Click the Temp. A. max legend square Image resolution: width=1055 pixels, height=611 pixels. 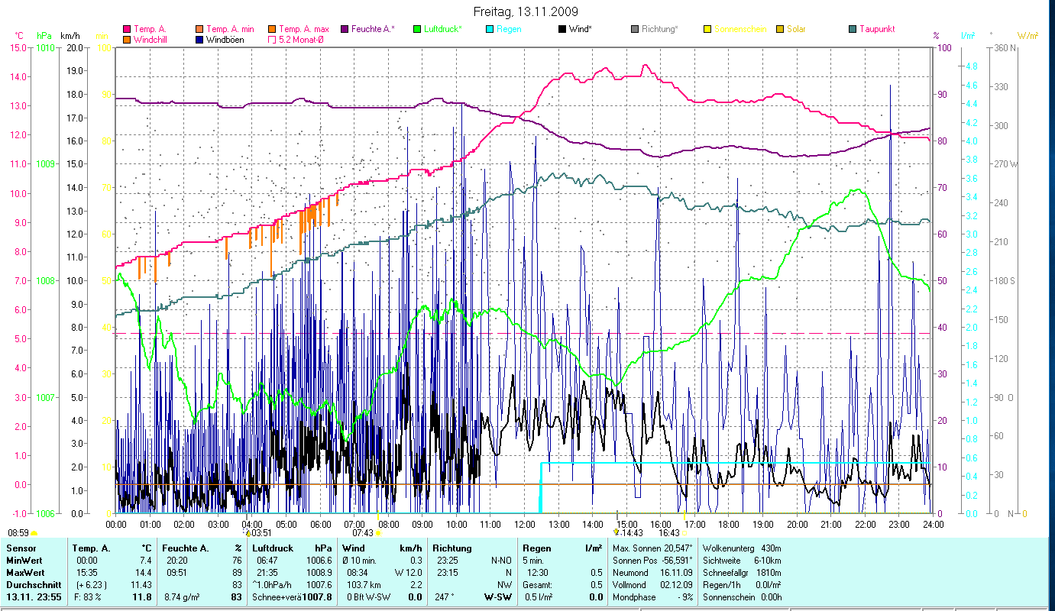[273, 29]
